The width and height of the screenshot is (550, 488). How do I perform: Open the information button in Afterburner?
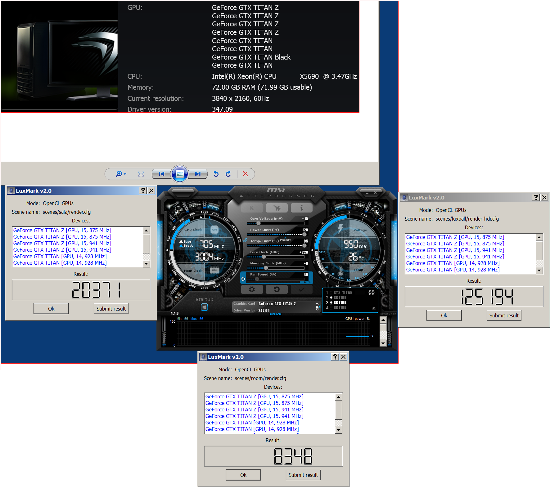[x=301, y=208]
